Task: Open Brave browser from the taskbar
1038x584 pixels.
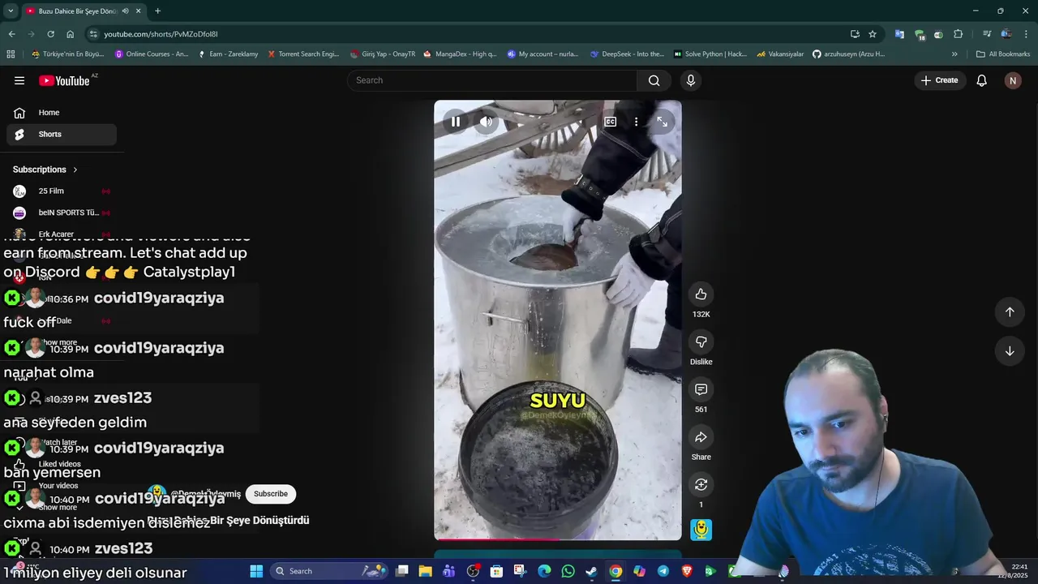Action: pyautogui.click(x=687, y=571)
